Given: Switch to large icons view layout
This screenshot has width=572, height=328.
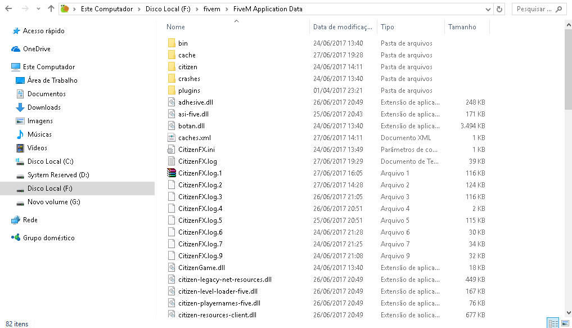Looking at the screenshot, I should pyautogui.click(x=565, y=323).
